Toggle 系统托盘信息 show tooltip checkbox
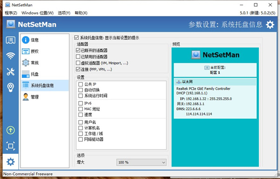This screenshot has width=280, height=179. (x=77, y=38)
